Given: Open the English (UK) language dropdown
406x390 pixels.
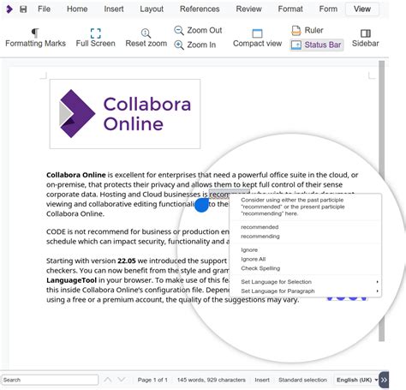Looking at the screenshot, I should (x=357, y=380).
